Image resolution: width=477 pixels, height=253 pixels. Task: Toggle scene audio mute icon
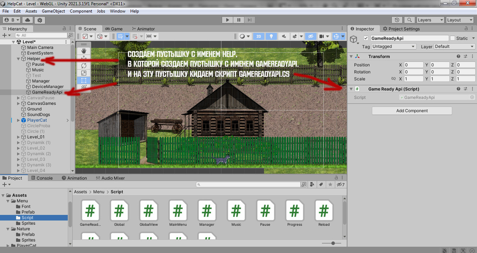pos(283,36)
